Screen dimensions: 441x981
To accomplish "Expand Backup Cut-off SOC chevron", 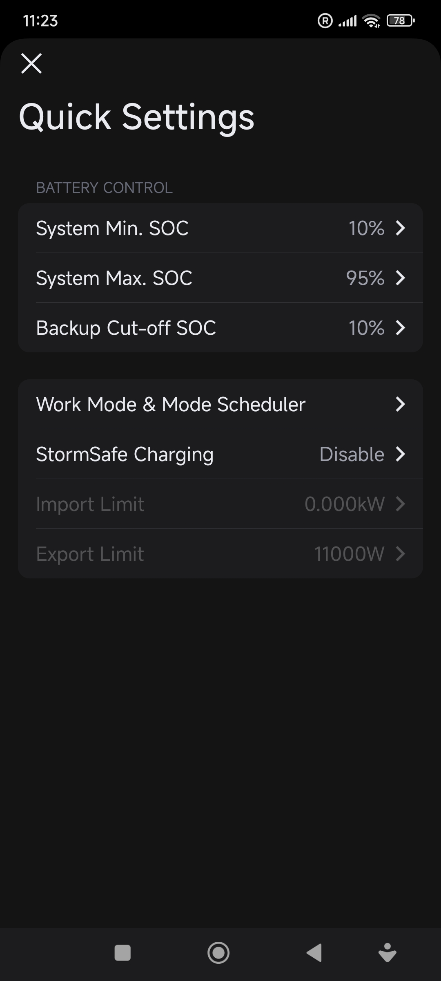I will (x=401, y=328).
